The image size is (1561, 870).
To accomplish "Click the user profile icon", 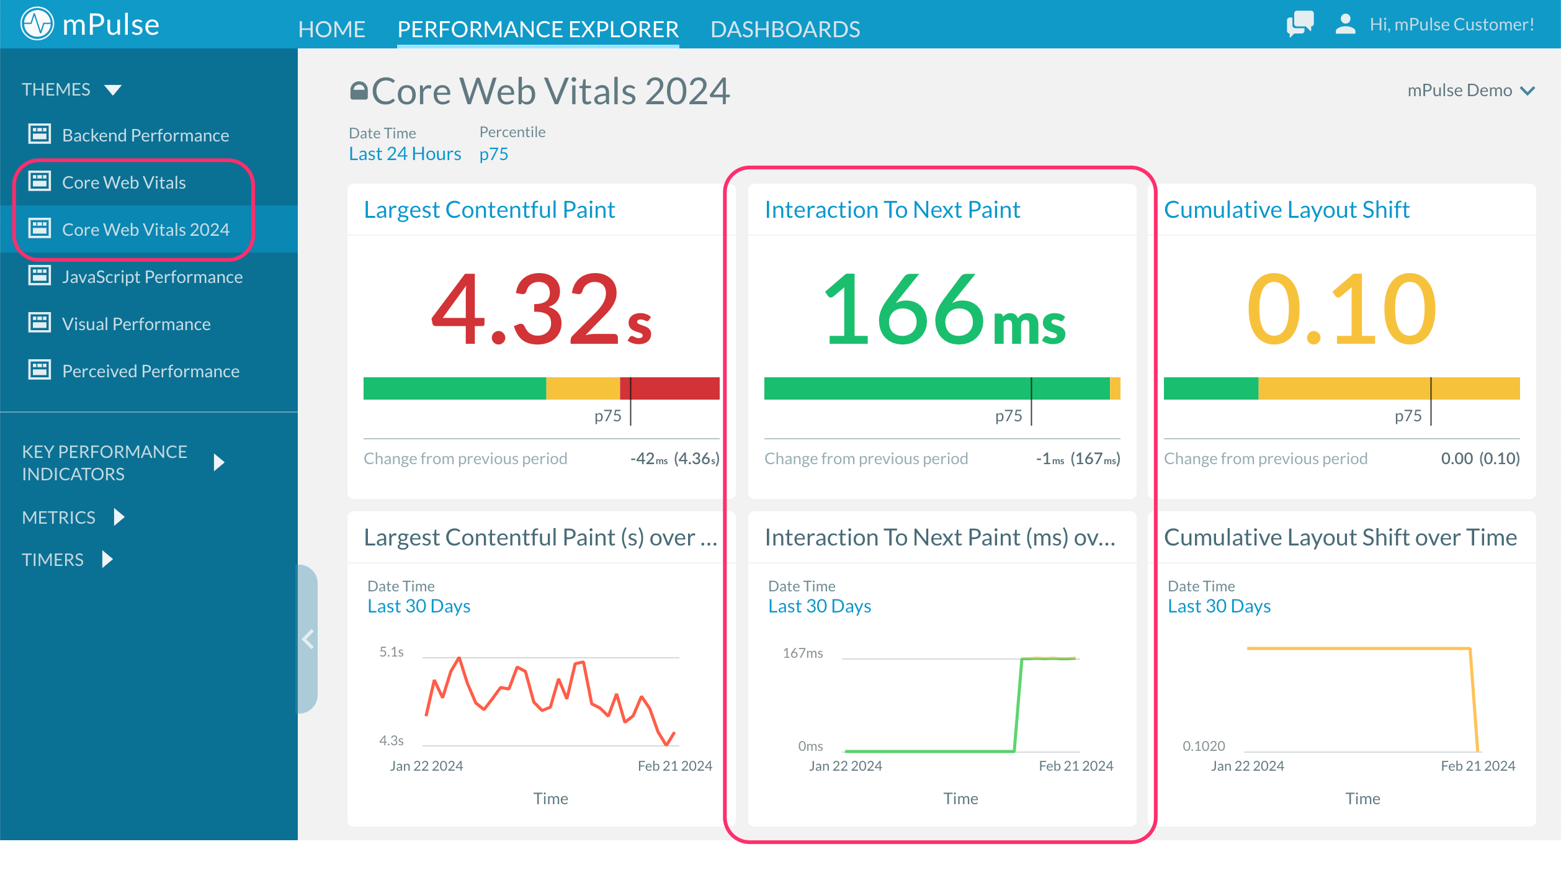I will 1344,24.
